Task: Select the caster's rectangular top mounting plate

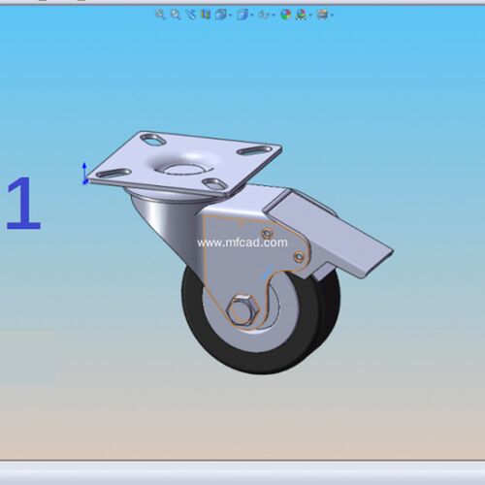Action: (x=184, y=163)
